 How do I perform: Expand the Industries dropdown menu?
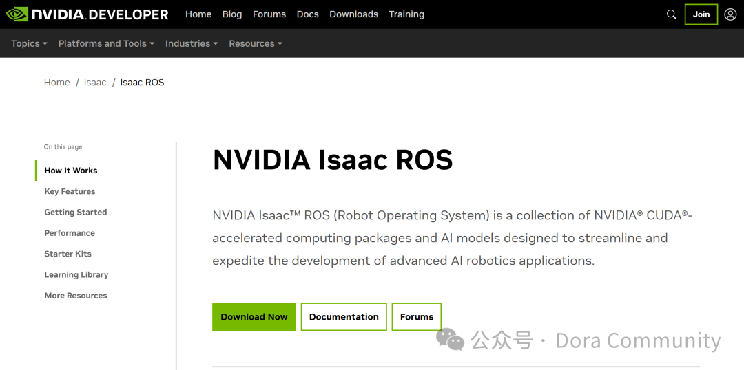coord(192,43)
